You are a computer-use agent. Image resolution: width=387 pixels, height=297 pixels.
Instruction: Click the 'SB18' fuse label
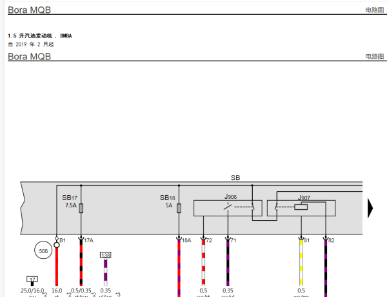click(168, 198)
